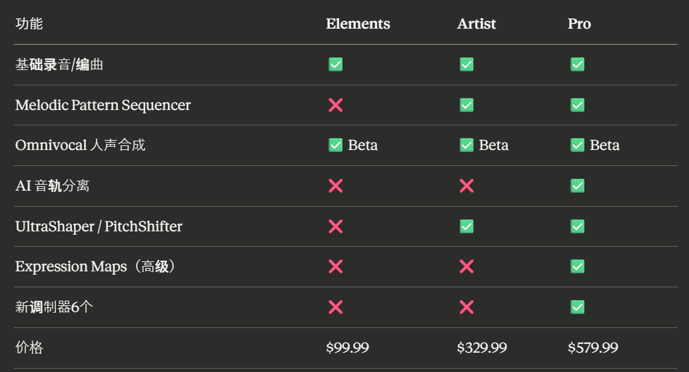Click the Artist checkmark for Melodic Pattern Sequencer
This screenshot has height=372, width=689.
[x=466, y=105]
